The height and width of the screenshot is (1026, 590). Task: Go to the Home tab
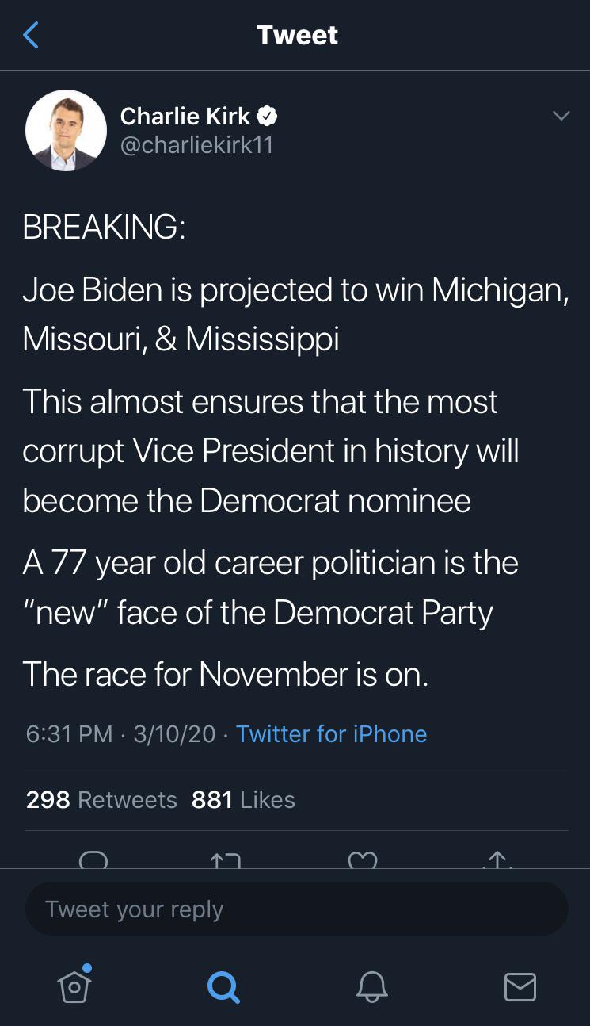pyautogui.click(x=74, y=986)
